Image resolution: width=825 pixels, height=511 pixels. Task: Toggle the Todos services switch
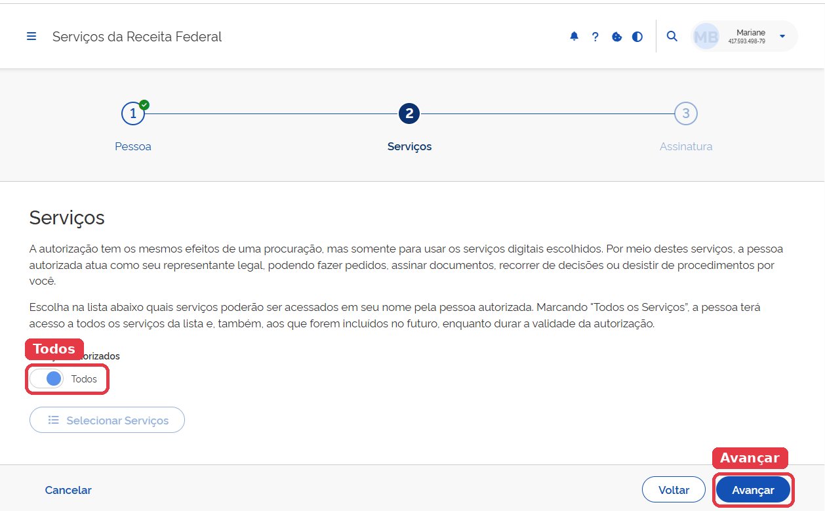(47, 379)
